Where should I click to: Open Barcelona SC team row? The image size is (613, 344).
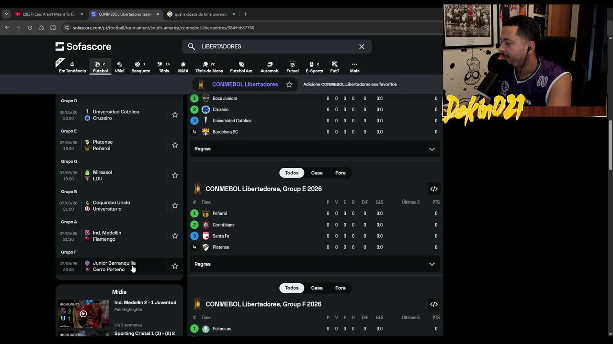[315, 132]
